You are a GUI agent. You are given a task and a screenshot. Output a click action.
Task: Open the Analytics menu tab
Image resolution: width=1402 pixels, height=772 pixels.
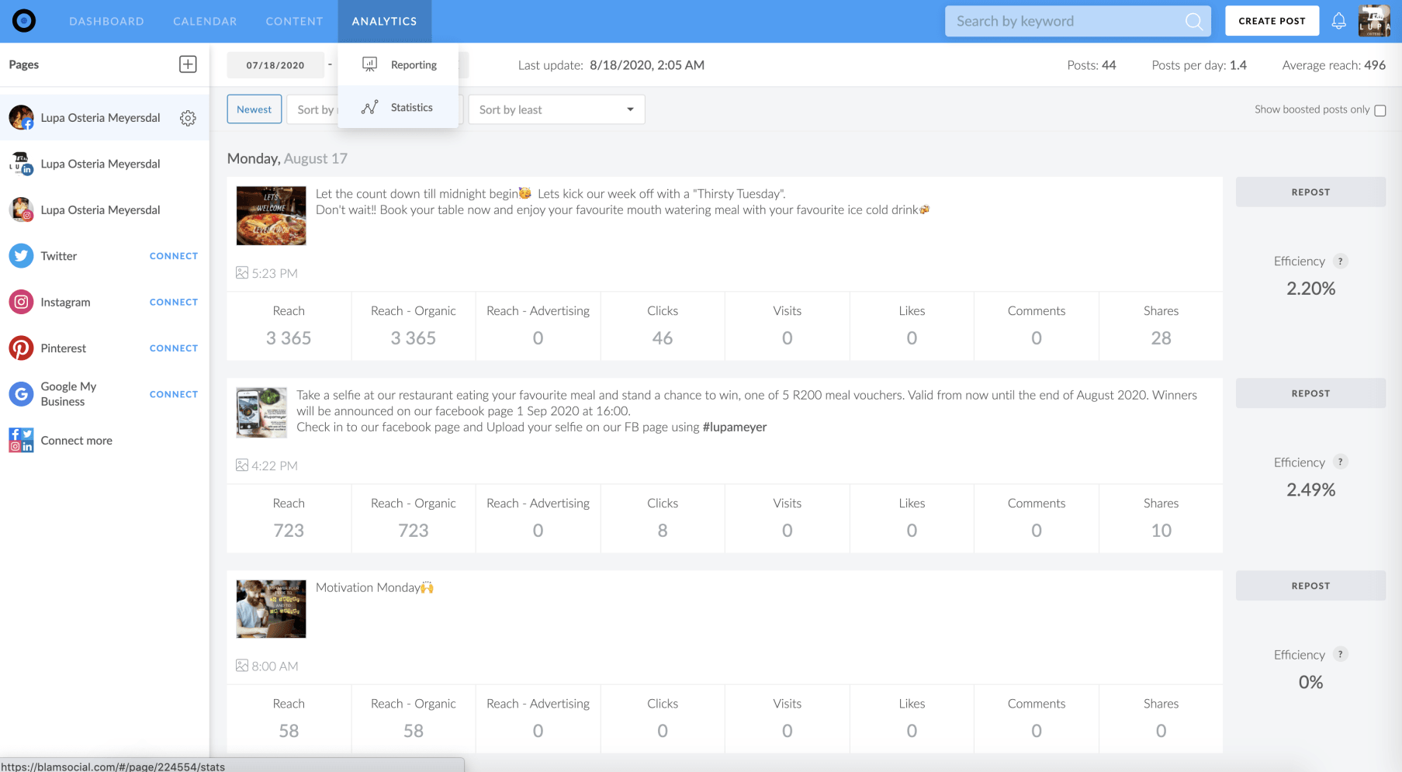385,21
